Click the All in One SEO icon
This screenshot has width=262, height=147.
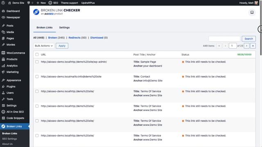3,112
